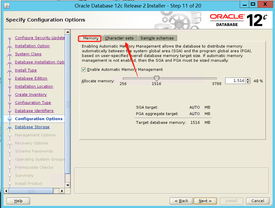This screenshot has height=208, width=275.
Task: Open the System Class step
Action: point(28,54)
